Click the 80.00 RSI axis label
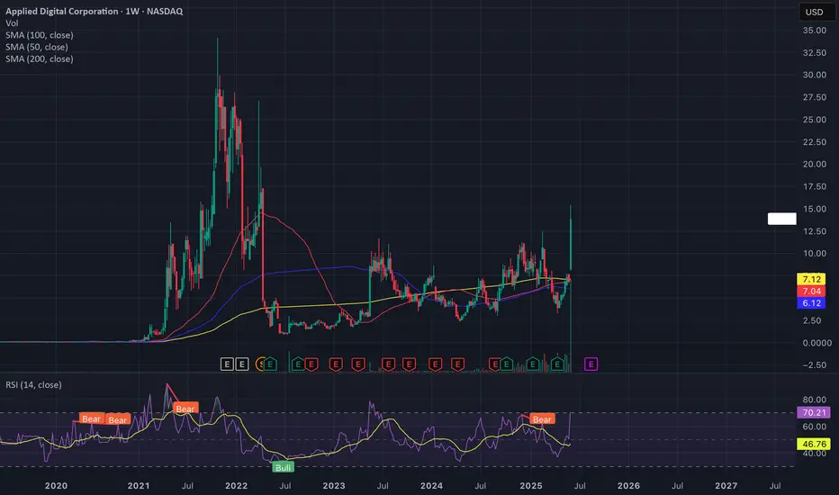The width and height of the screenshot is (839, 495). pyautogui.click(x=815, y=400)
